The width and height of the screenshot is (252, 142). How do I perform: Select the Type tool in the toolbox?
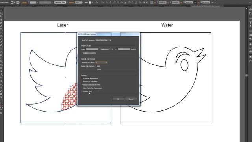[1, 29]
